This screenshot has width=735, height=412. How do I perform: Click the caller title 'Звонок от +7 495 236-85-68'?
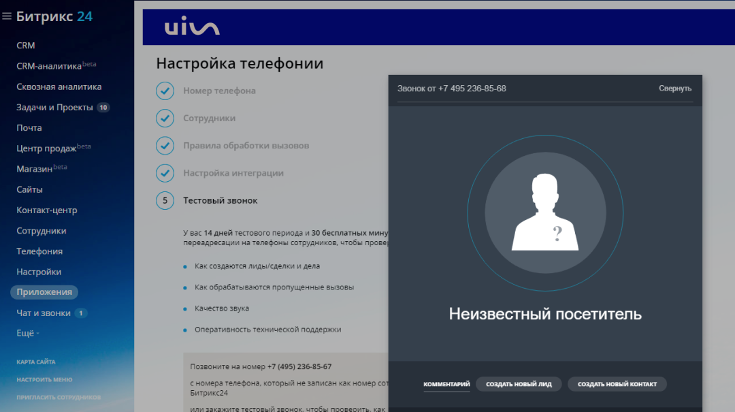click(452, 89)
